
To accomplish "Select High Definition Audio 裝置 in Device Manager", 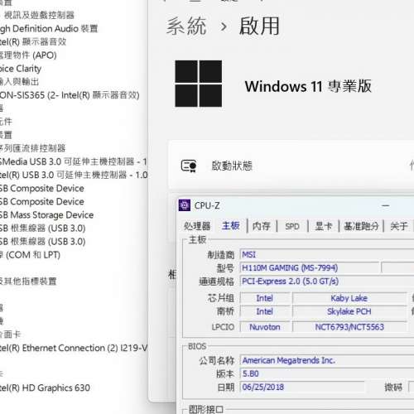I will coord(49,28).
